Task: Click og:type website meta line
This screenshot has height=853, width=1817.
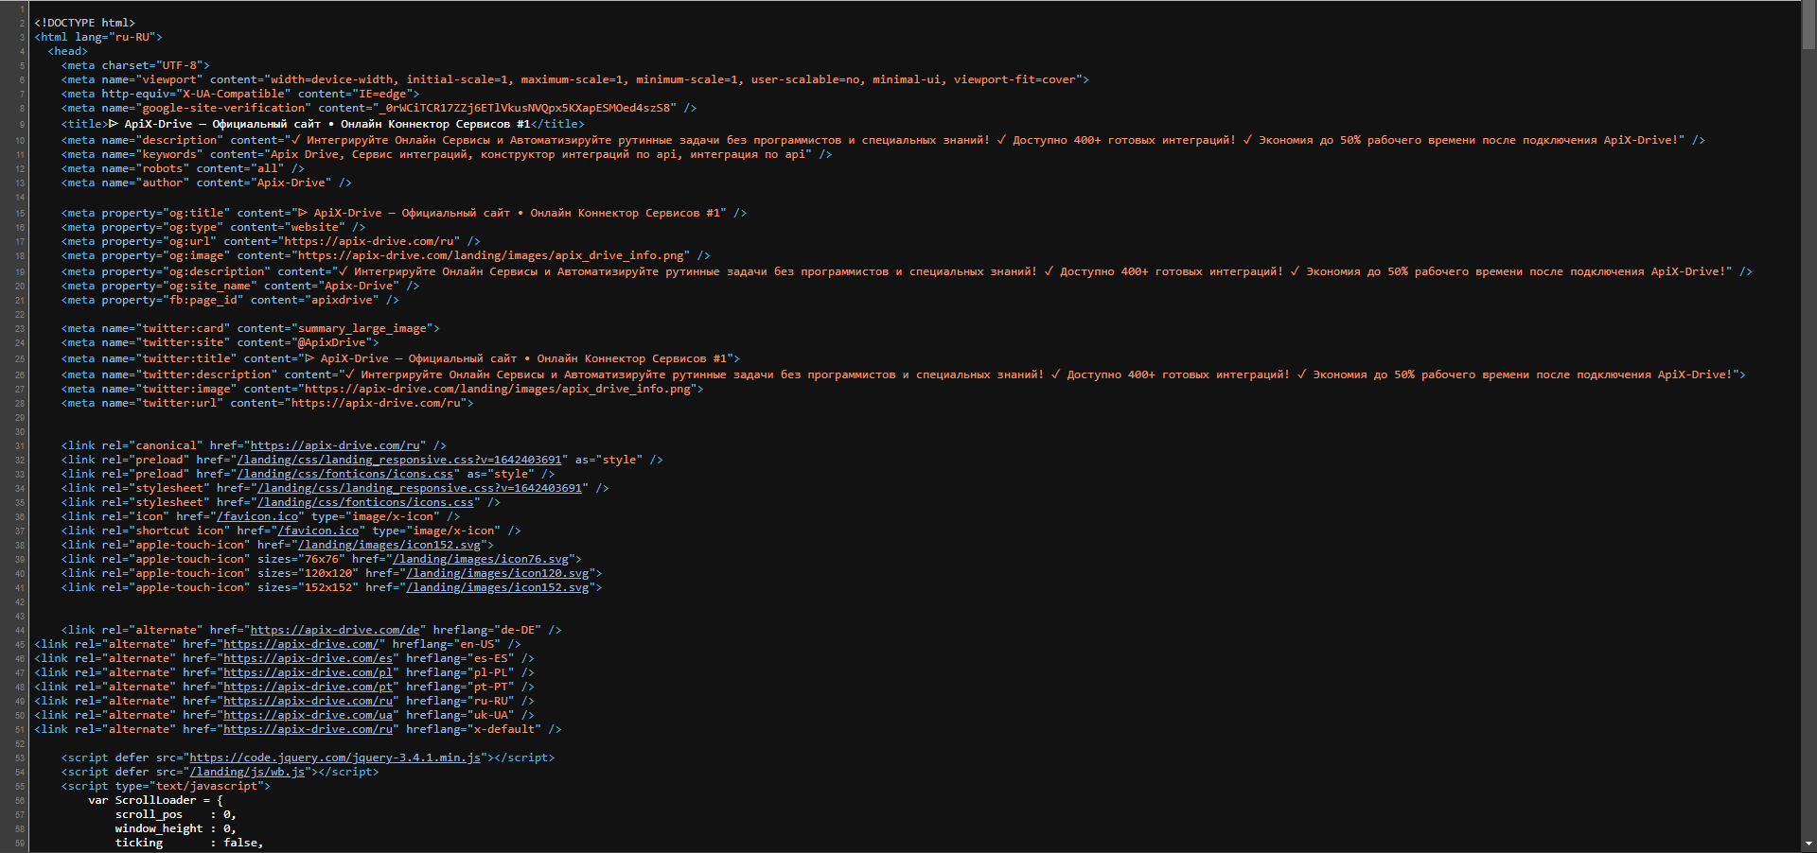Action: click(x=213, y=227)
